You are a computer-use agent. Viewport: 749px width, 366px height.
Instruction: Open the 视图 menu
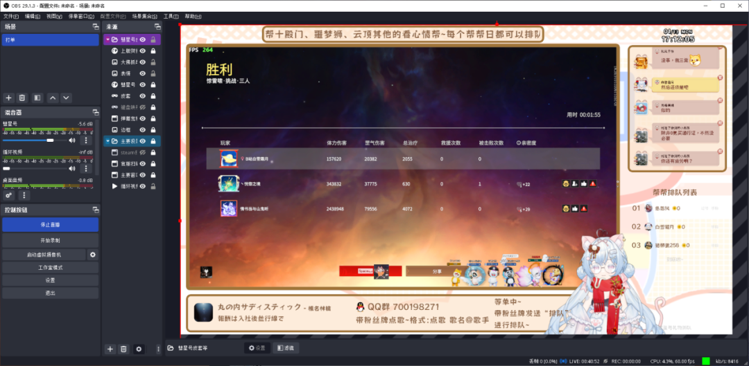55,16
